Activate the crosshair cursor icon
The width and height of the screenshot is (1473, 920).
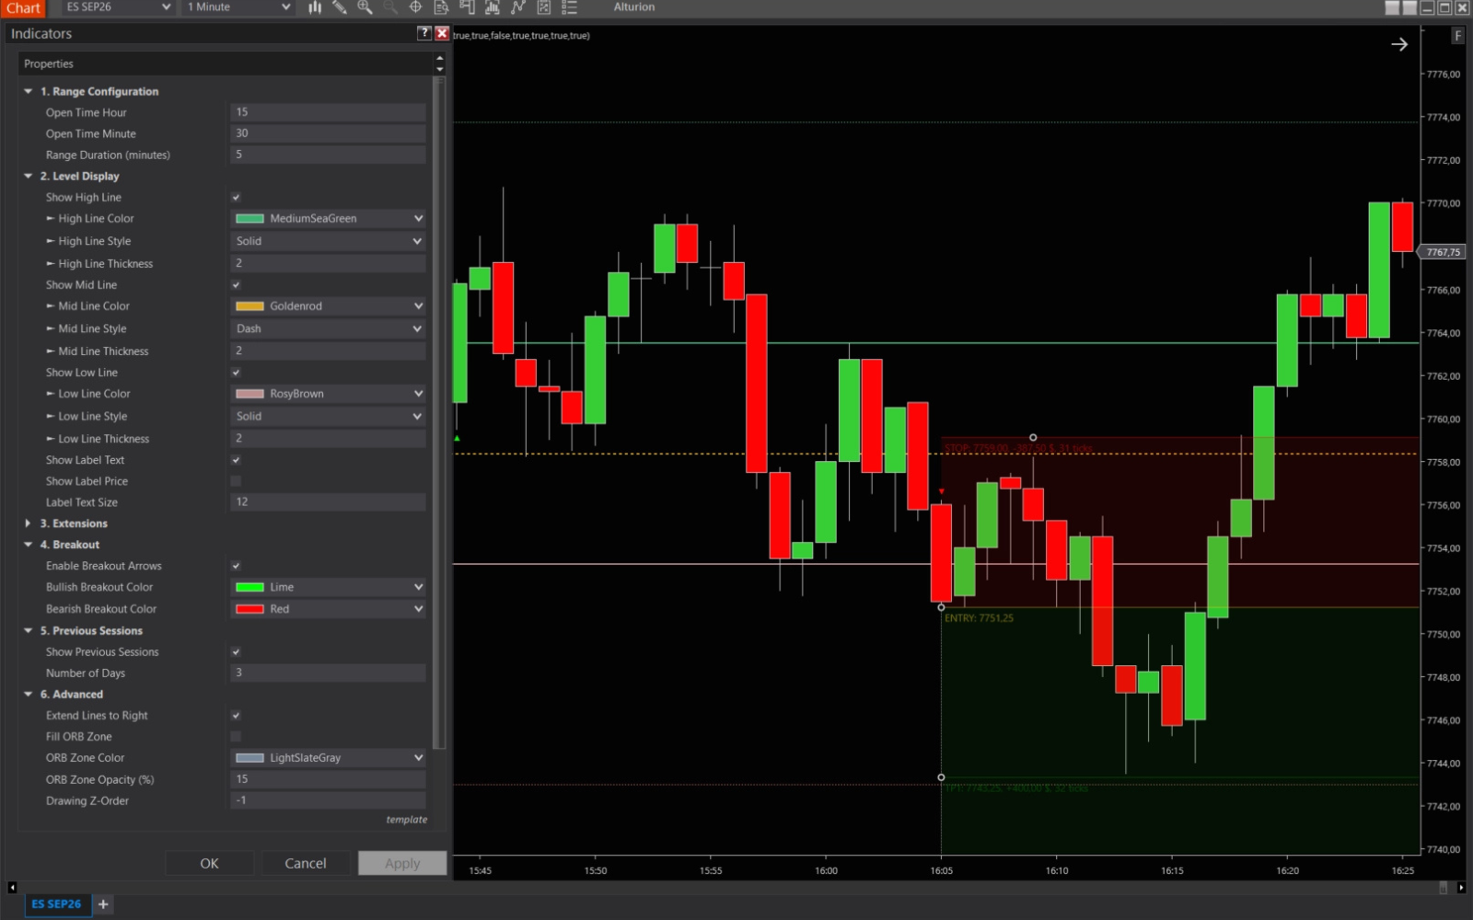pos(415,7)
